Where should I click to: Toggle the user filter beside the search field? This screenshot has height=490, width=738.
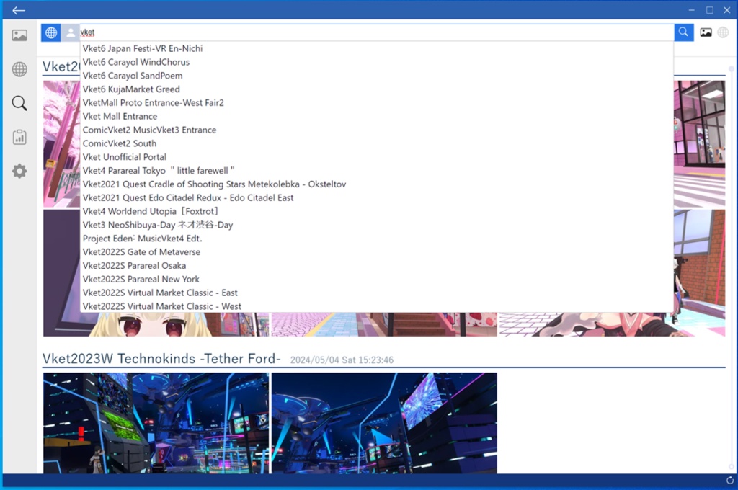[70, 32]
